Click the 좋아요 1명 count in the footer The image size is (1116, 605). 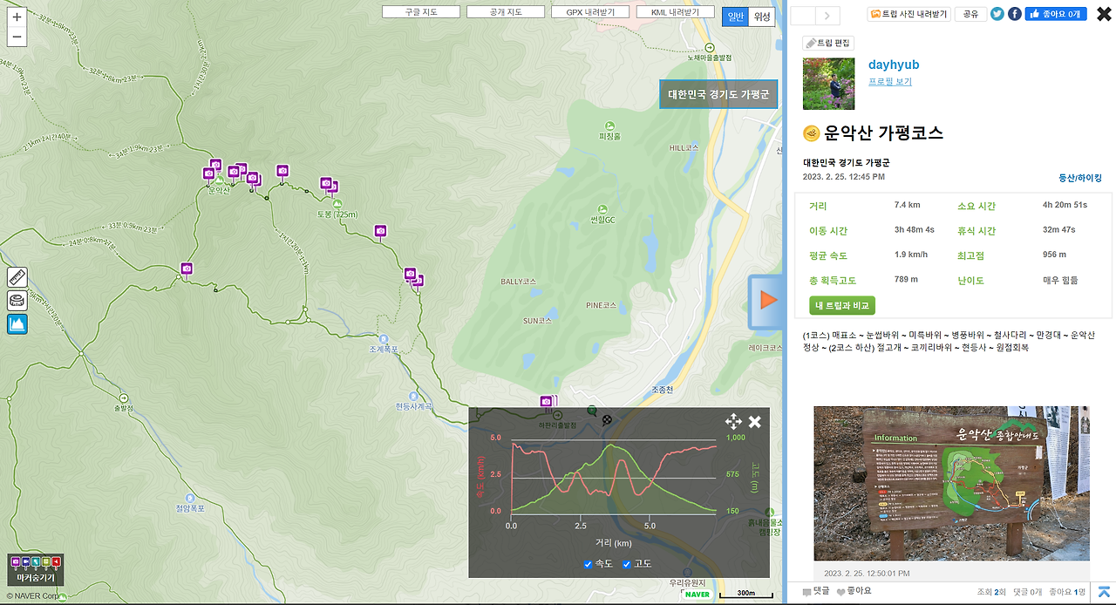(x=1068, y=592)
